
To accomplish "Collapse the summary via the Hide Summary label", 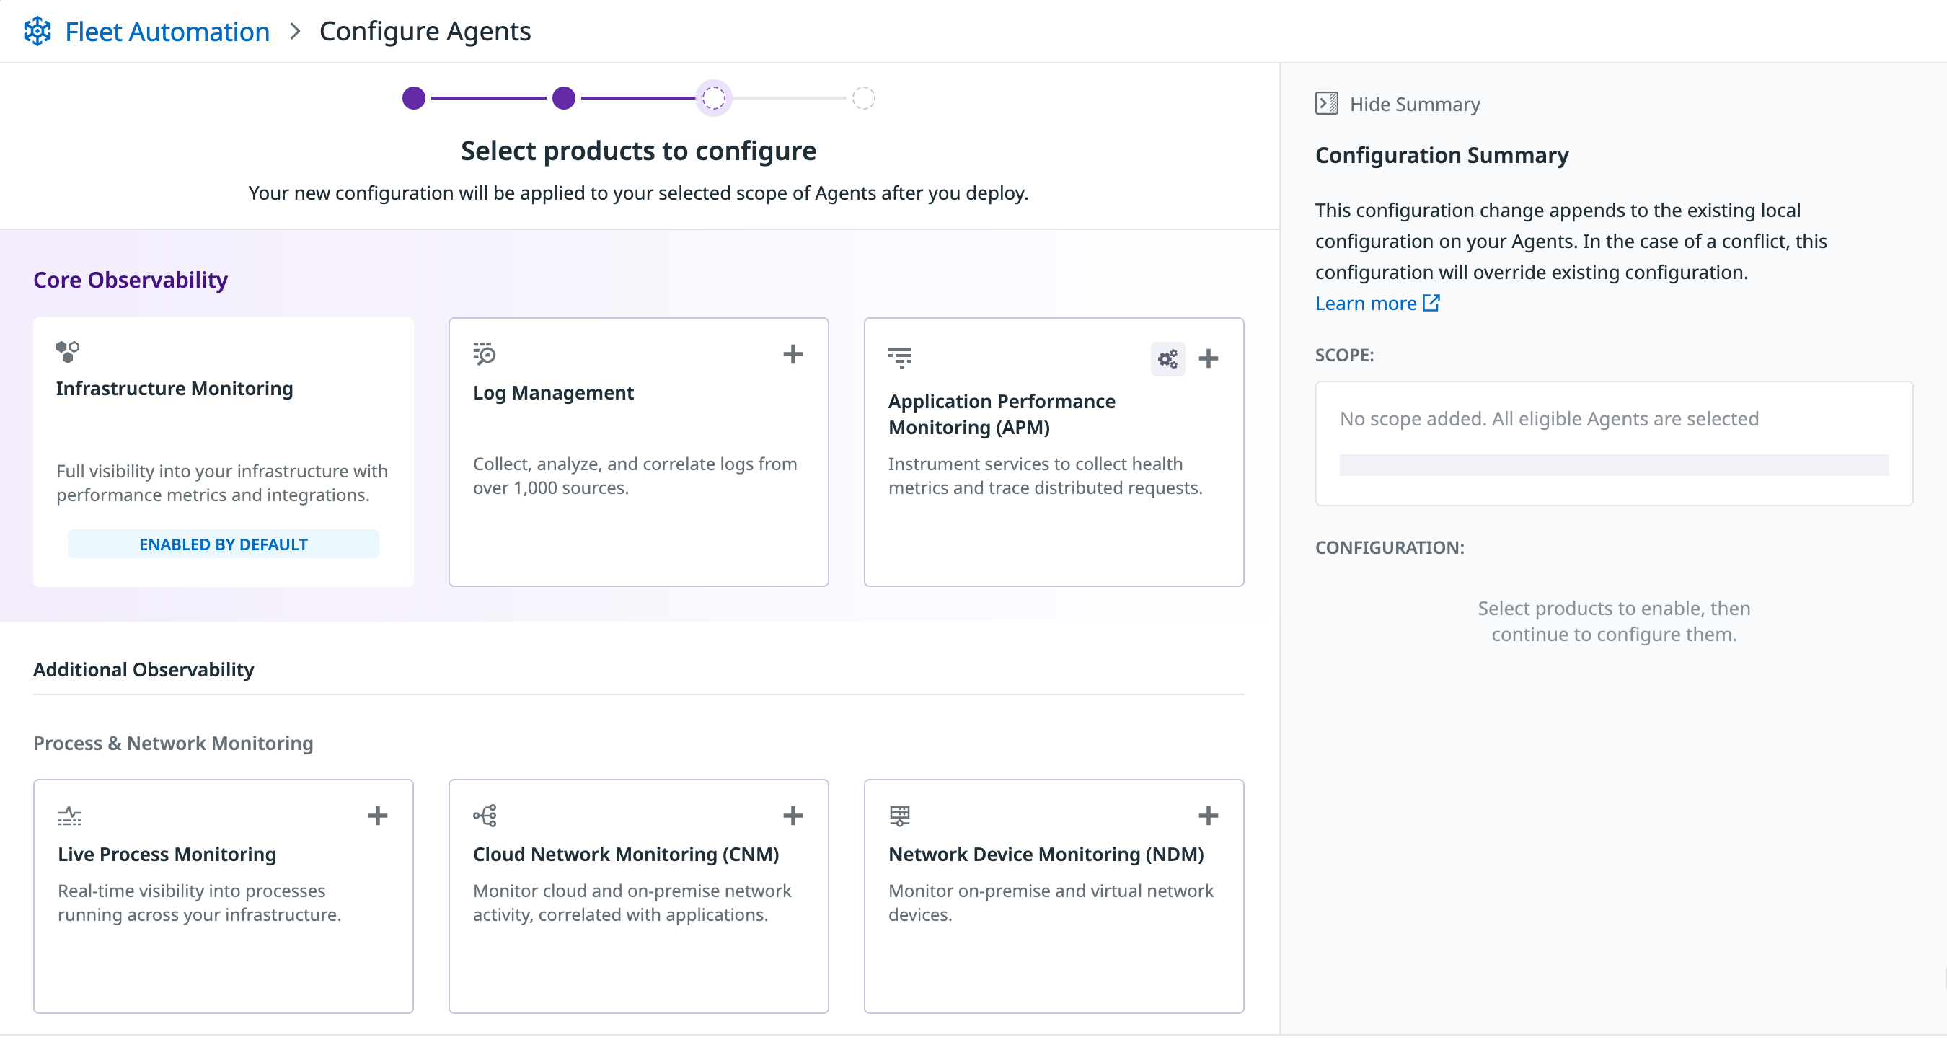I will [1414, 105].
